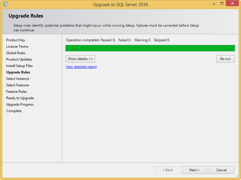The image size is (241, 180).
Task: Expand results with Show details button
Action: coord(81,59)
